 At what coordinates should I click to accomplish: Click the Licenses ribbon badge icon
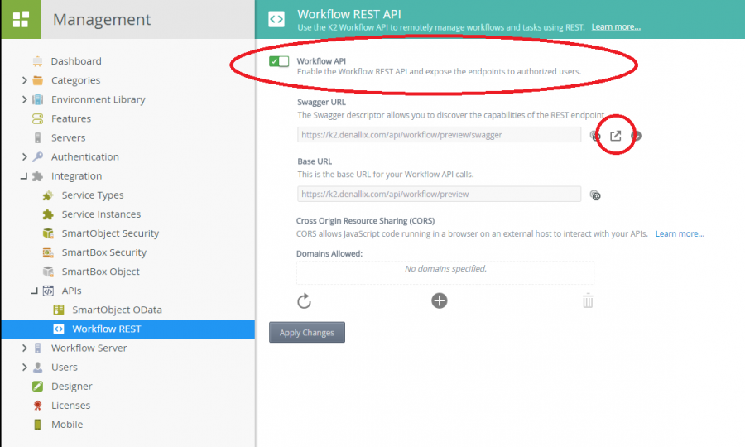pos(37,406)
